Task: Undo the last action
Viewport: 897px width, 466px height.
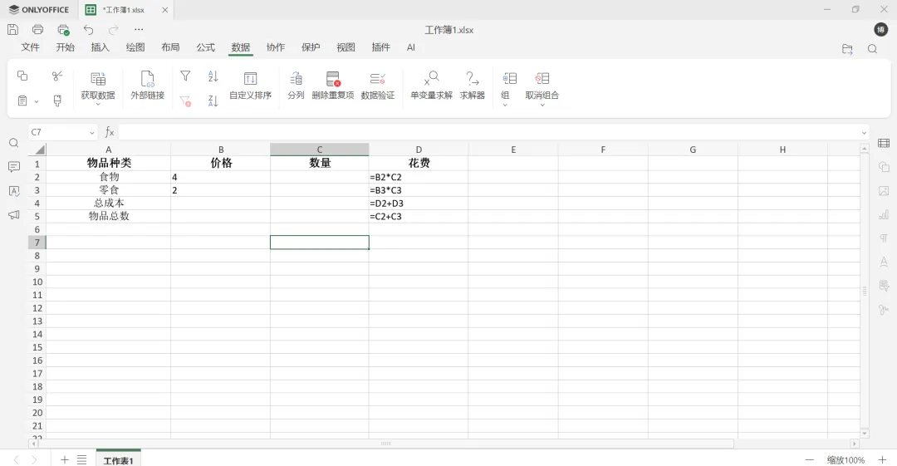Action: coord(88,29)
